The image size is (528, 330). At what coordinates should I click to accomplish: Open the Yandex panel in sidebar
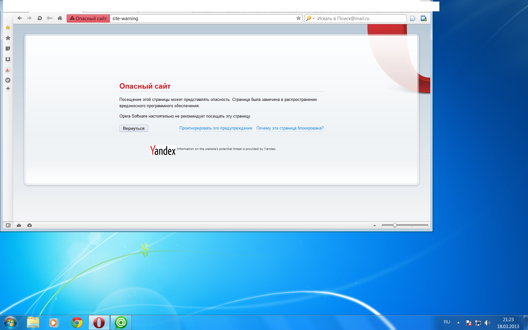click(8, 70)
